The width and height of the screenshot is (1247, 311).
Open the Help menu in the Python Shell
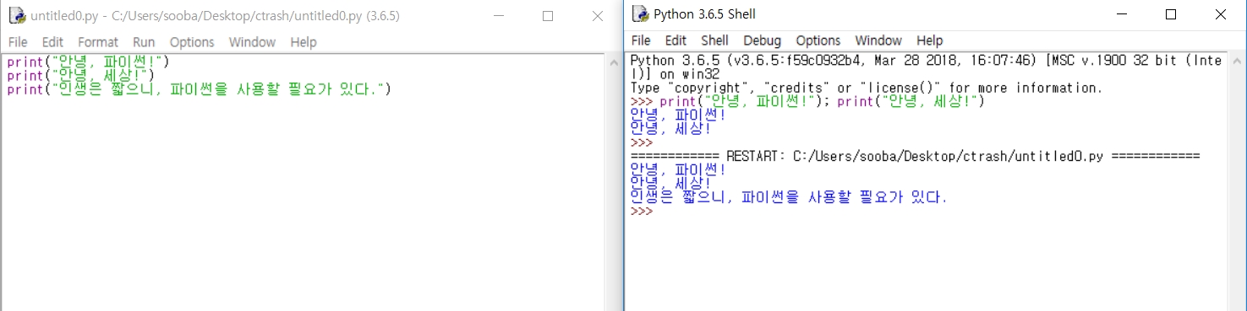click(929, 40)
